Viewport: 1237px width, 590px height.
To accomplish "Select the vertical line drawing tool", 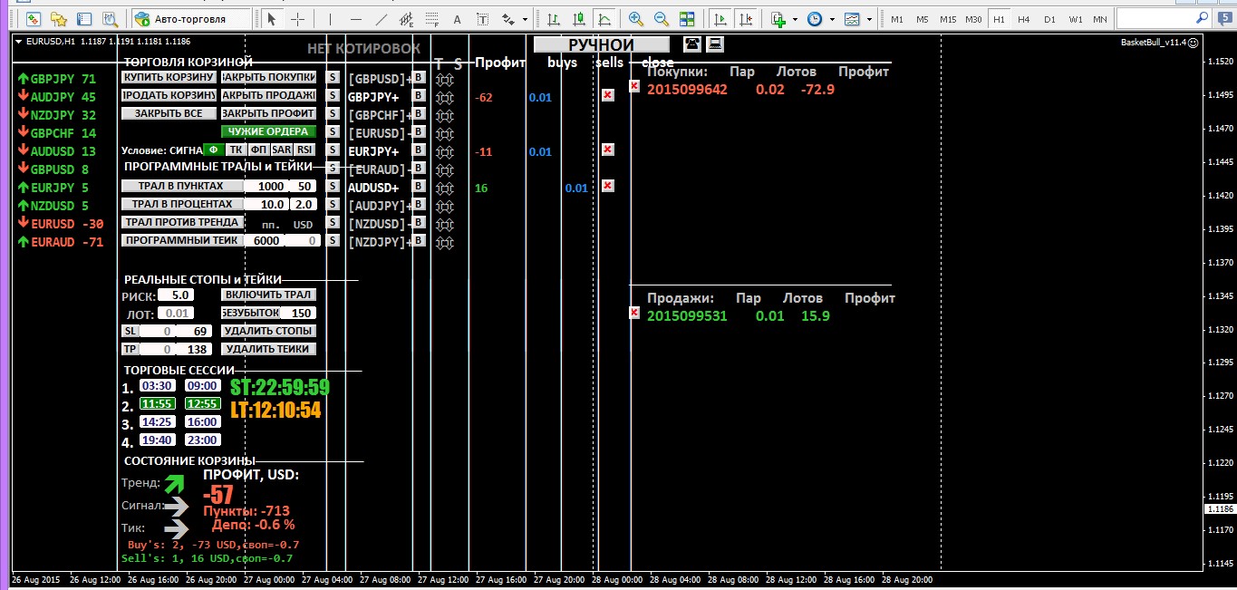I will pyautogui.click(x=330, y=18).
